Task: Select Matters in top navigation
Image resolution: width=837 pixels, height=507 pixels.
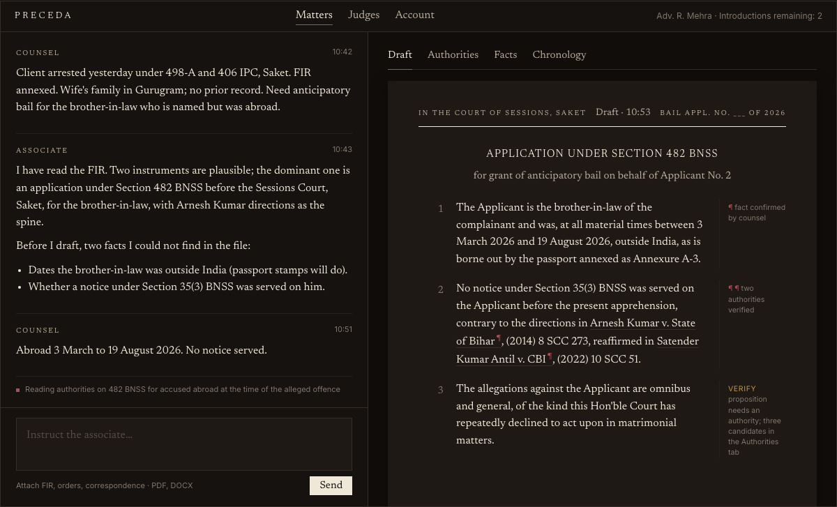Action: pos(314,15)
